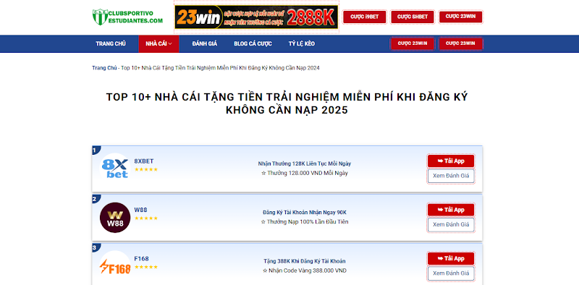Click text Nhận Code Vàng 388.000 VND
The width and height of the screenshot is (579, 285).
tap(305, 271)
